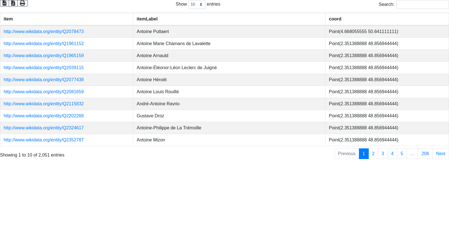Select current page 1 button
The image size is (449, 252).
point(364,154)
